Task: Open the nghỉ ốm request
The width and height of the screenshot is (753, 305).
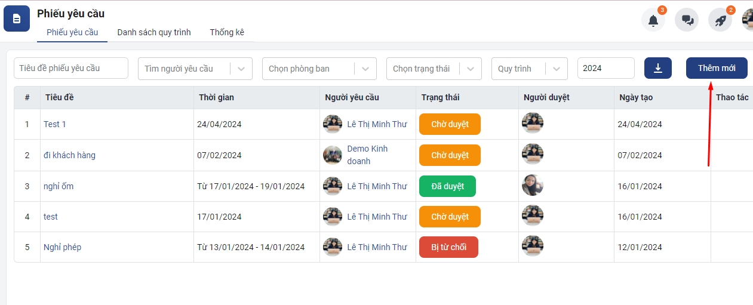Action: pyautogui.click(x=59, y=186)
